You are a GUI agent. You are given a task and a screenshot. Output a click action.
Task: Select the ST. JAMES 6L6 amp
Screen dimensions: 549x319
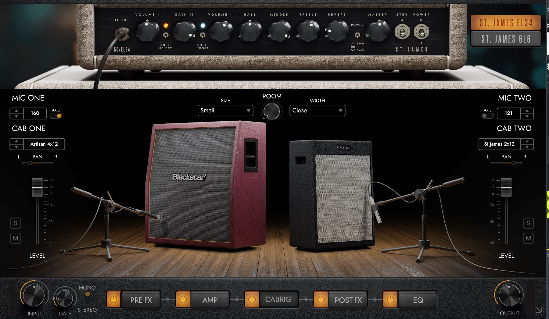click(x=506, y=39)
